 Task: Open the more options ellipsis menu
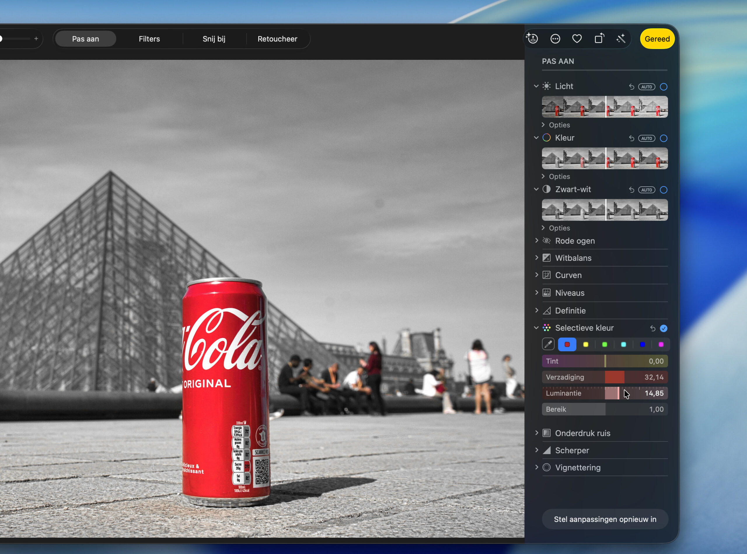555,39
